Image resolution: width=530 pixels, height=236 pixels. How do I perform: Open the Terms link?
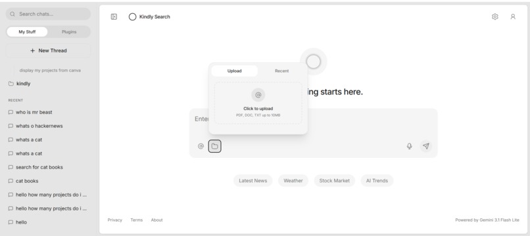pos(137,220)
